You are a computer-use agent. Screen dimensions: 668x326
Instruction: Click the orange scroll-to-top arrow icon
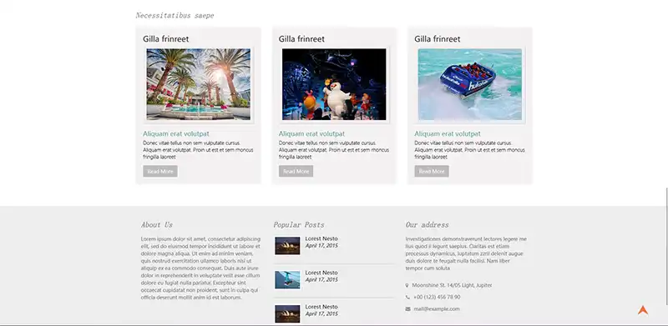pos(642,310)
